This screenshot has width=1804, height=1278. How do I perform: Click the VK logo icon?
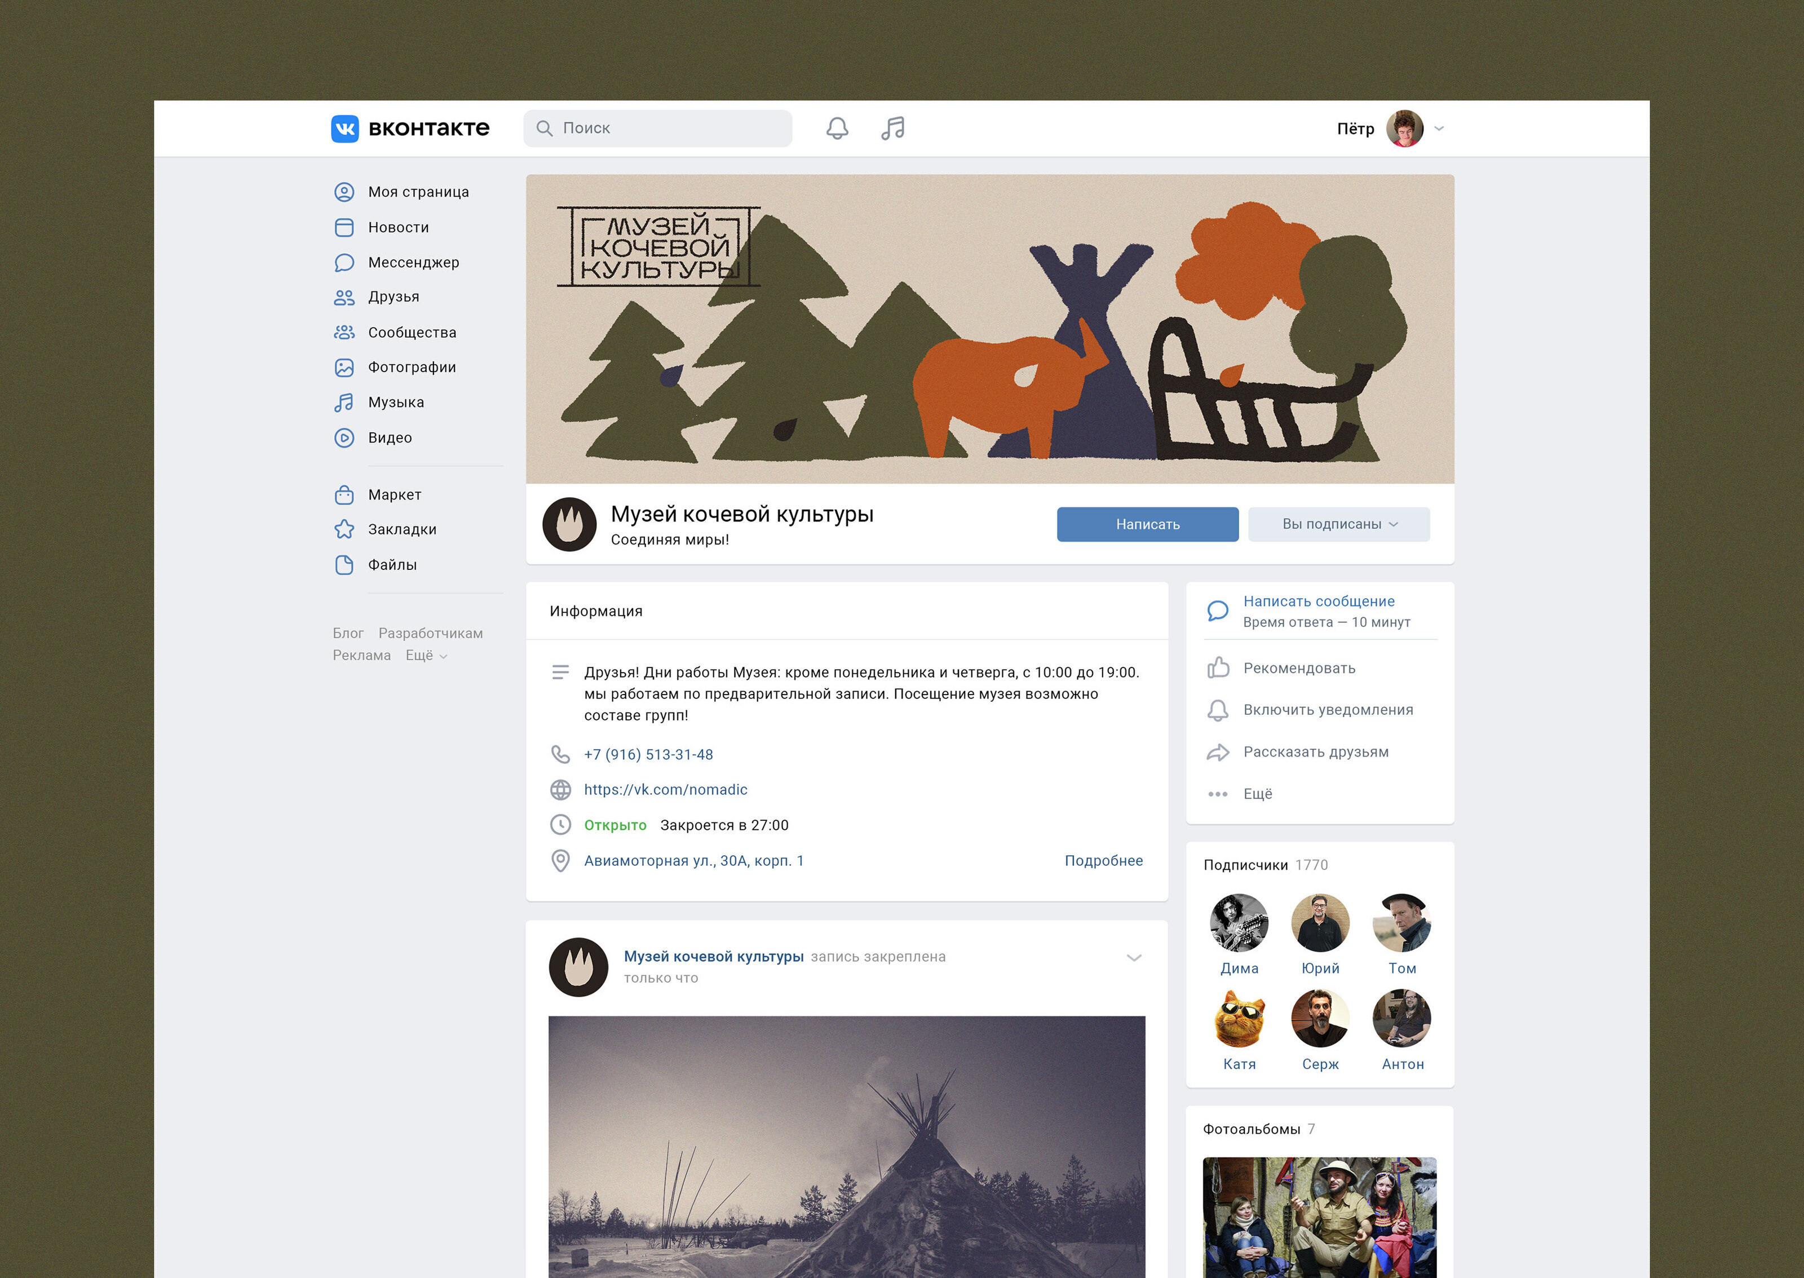click(344, 129)
